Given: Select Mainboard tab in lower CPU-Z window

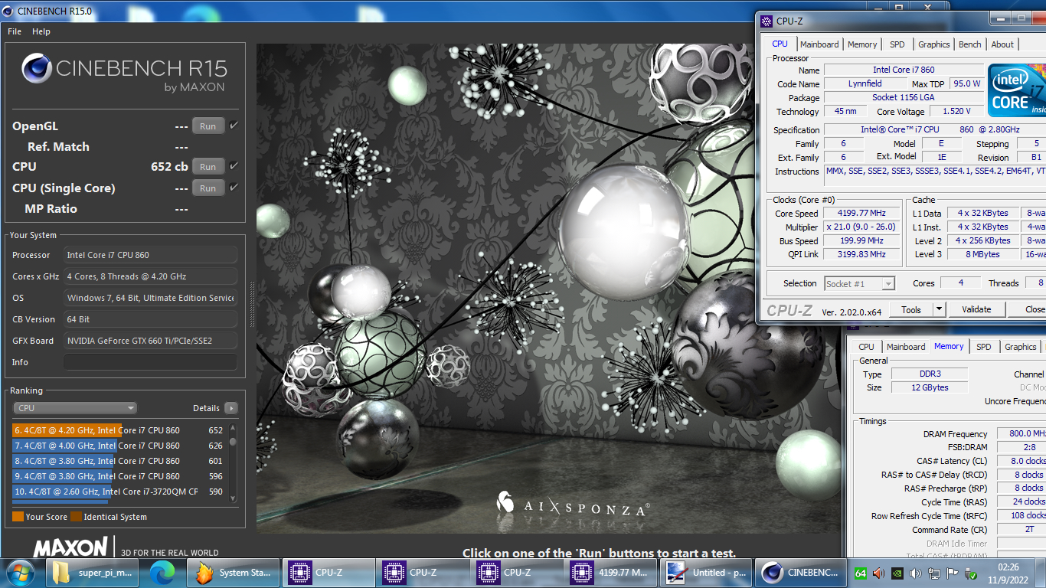Looking at the screenshot, I should (906, 347).
